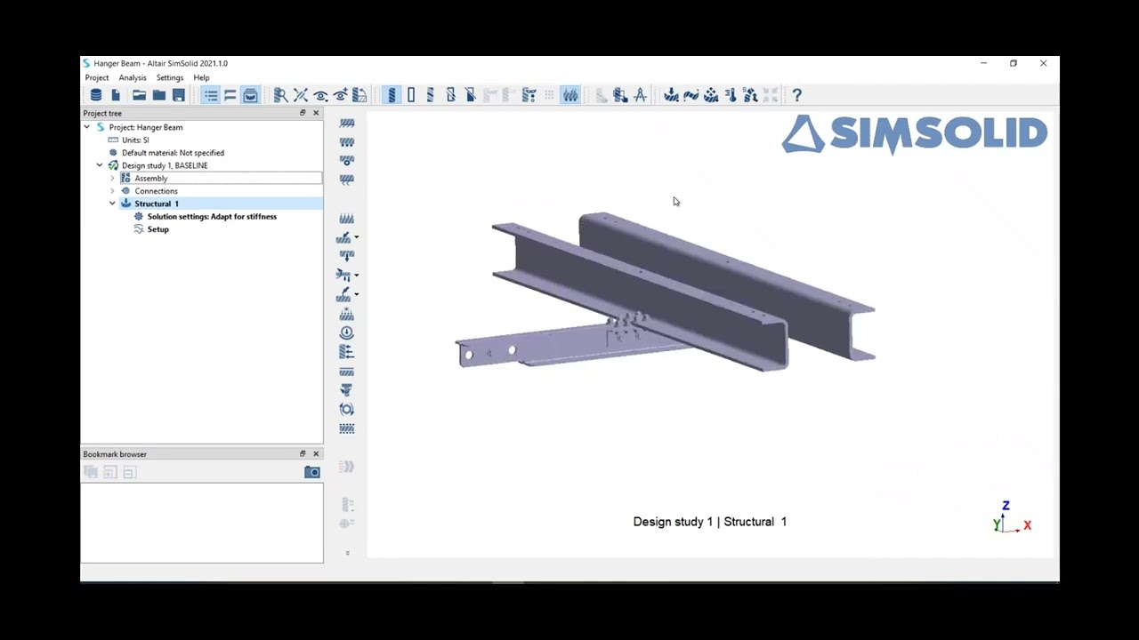Click inside the empty Bookmark browser list

point(202,522)
